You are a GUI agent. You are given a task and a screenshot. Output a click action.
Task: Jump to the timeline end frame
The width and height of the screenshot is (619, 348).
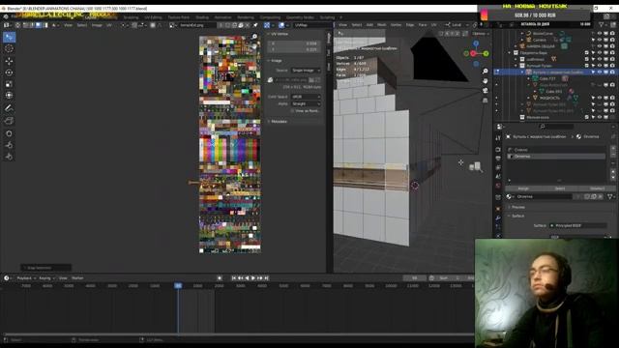(x=267, y=278)
